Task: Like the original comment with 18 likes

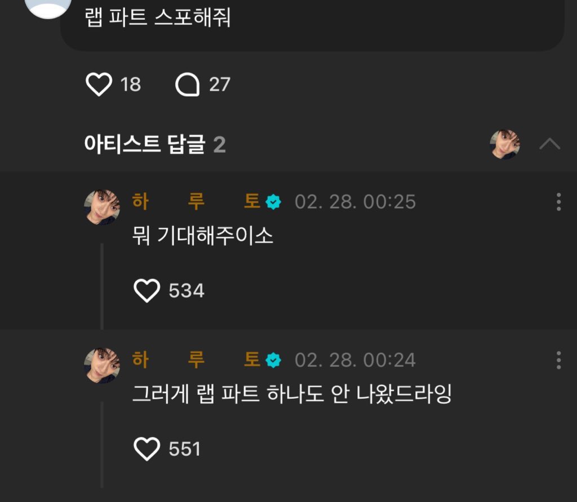Action: pyautogui.click(x=99, y=85)
